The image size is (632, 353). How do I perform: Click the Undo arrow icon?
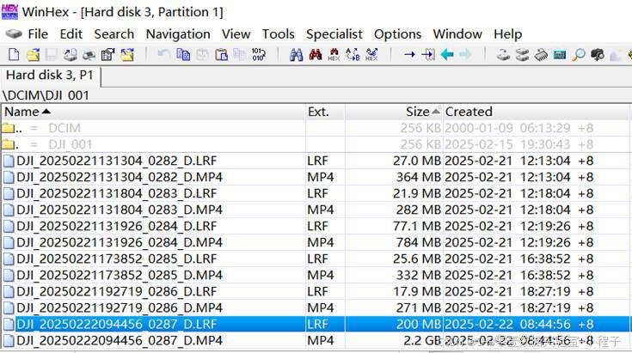tap(163, 54)
